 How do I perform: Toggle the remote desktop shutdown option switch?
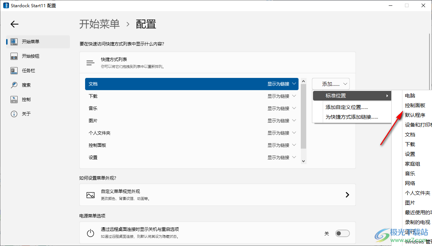[x=342, y=233]
